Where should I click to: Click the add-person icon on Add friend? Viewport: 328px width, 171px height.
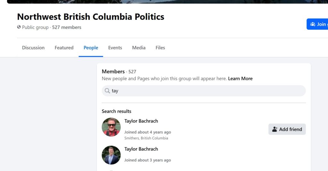275,129
